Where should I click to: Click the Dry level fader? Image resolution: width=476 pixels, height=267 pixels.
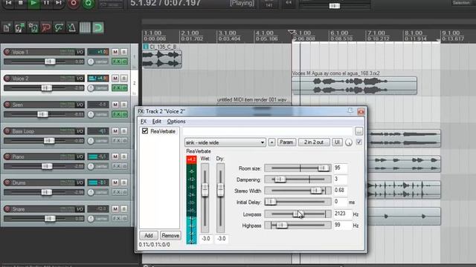(x=220, y=190)
